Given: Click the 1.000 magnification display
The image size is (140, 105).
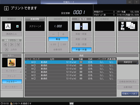Looking at the screenshot, I should pyautogui.click(x=58, y=26).
